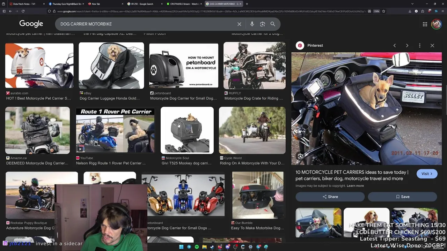Open Steam from the taskbar
Image resolution: width=447 pixels, height=251 pixels.
click(x=212, y=247)
